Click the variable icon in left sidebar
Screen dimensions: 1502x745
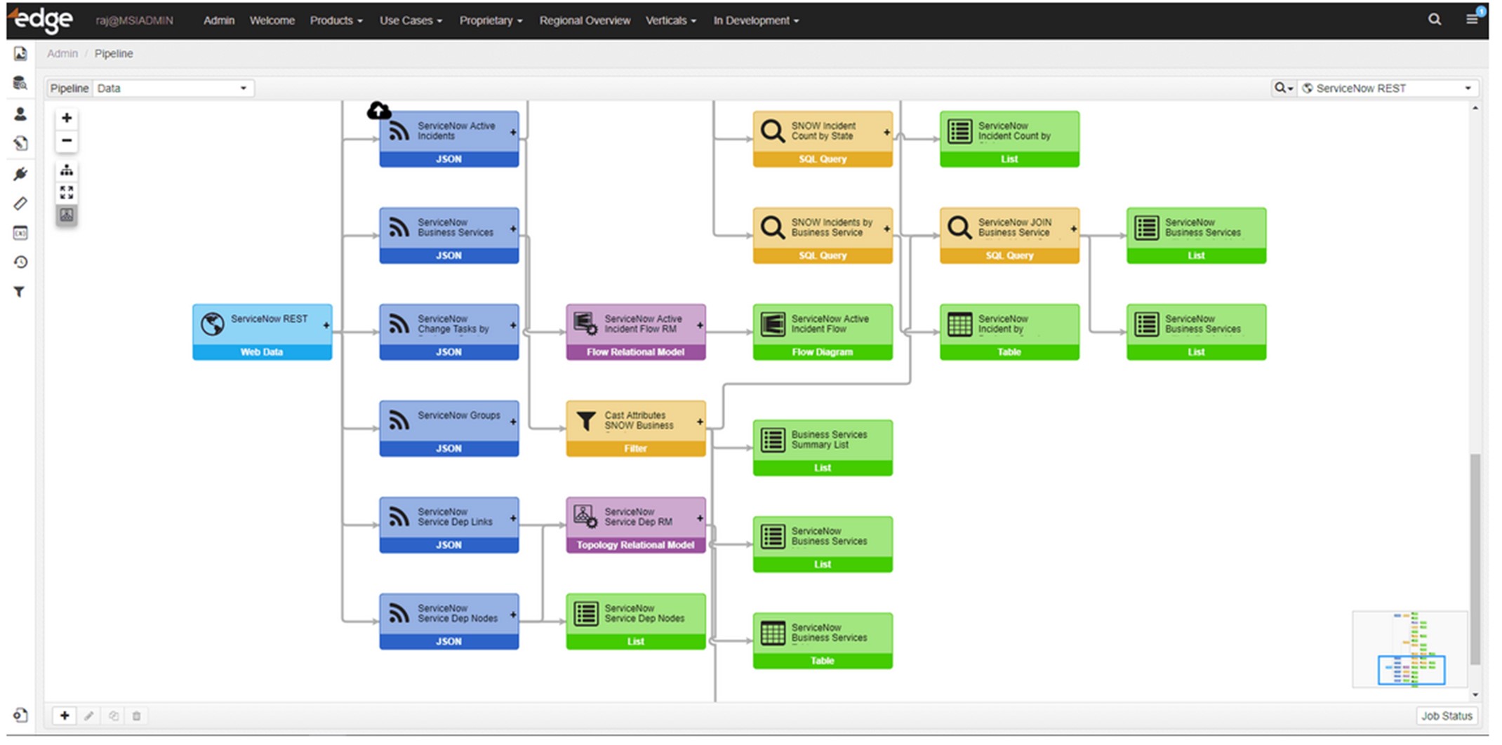(20, 233)
